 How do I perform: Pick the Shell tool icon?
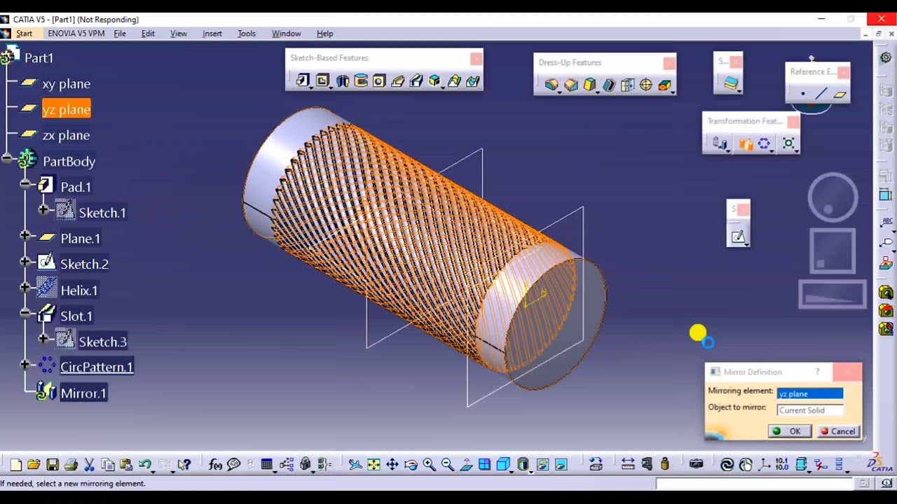point(609,85)
